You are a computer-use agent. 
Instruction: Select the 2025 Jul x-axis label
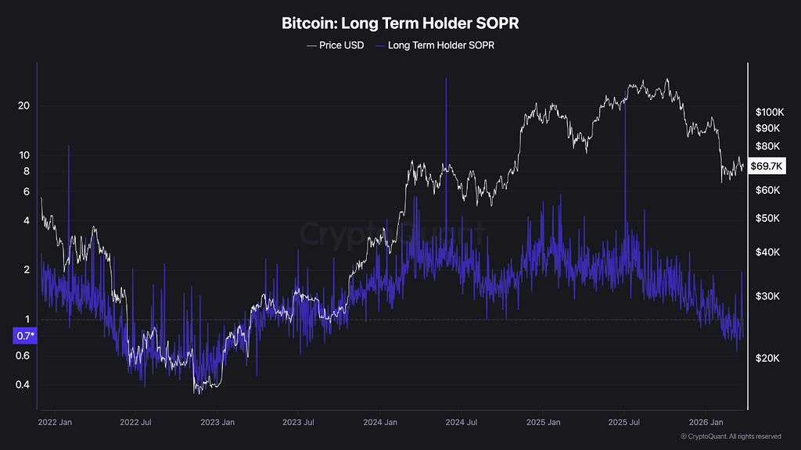624,423
